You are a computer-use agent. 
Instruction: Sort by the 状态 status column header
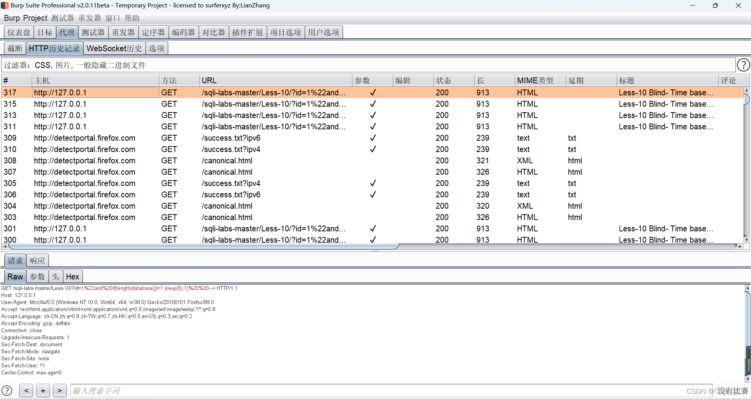click(454, 81)
